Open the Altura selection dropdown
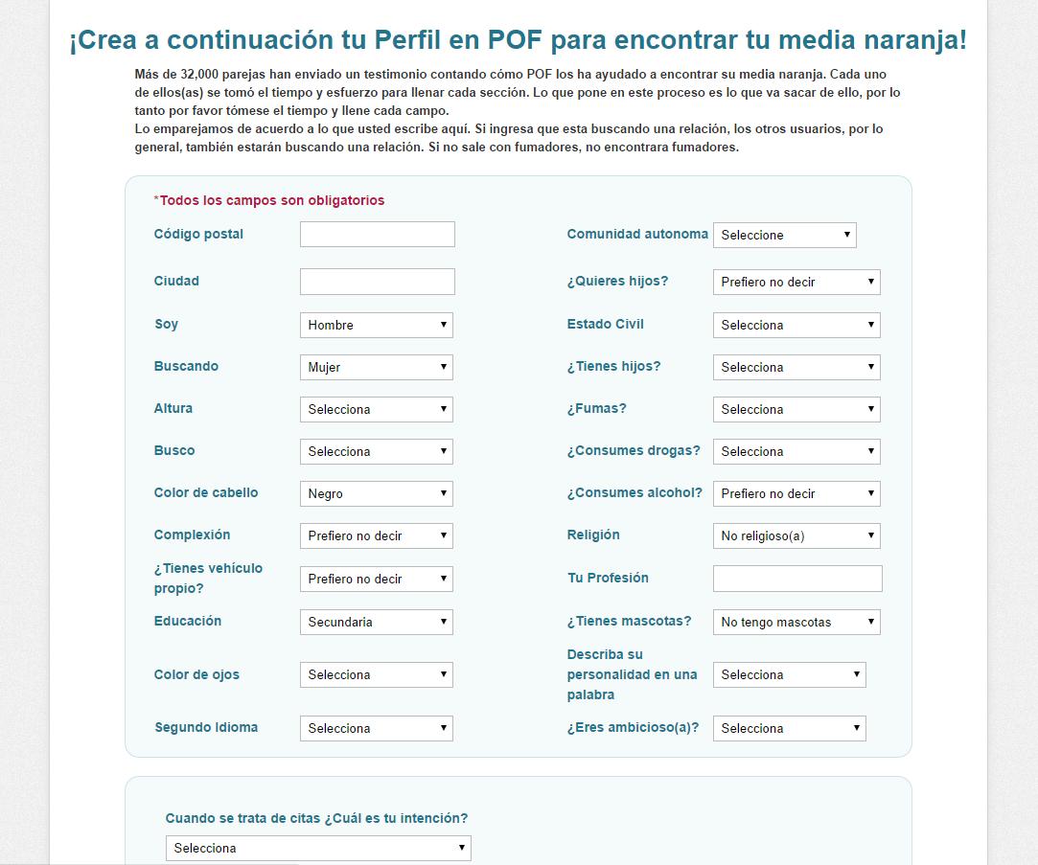The height and width of the screenshot is (865, 1038). [x=376, y=409]
